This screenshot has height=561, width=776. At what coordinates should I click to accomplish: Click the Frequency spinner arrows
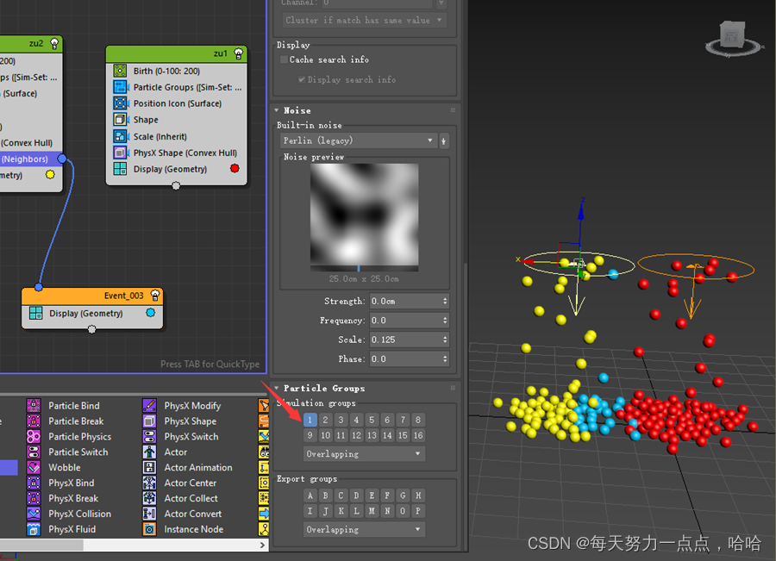click(445, 320)
